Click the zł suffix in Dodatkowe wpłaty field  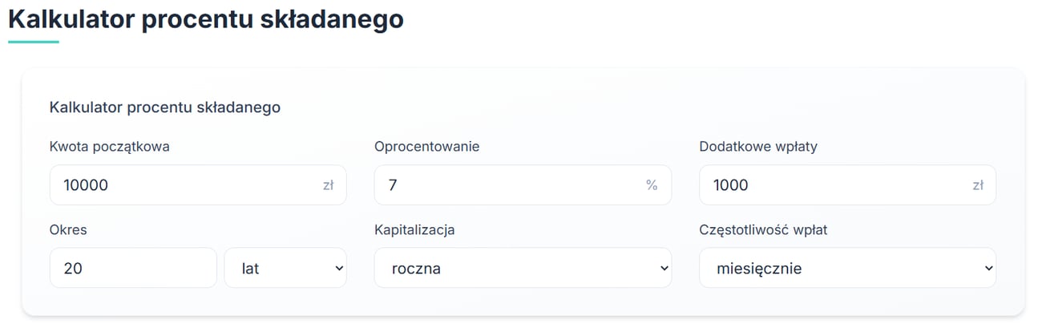(978, 185)
